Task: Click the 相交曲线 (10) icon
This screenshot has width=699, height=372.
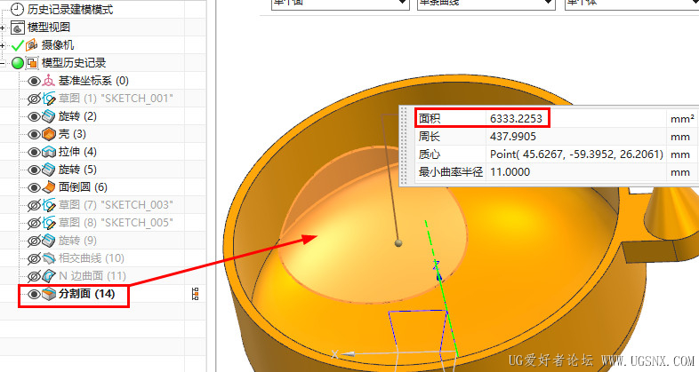Action: [49, 258]
